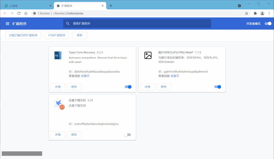Click the Typio Form Recovery icon
Image resolution: width=274 pixels, height=159 pixels.
tap(58, 55)
